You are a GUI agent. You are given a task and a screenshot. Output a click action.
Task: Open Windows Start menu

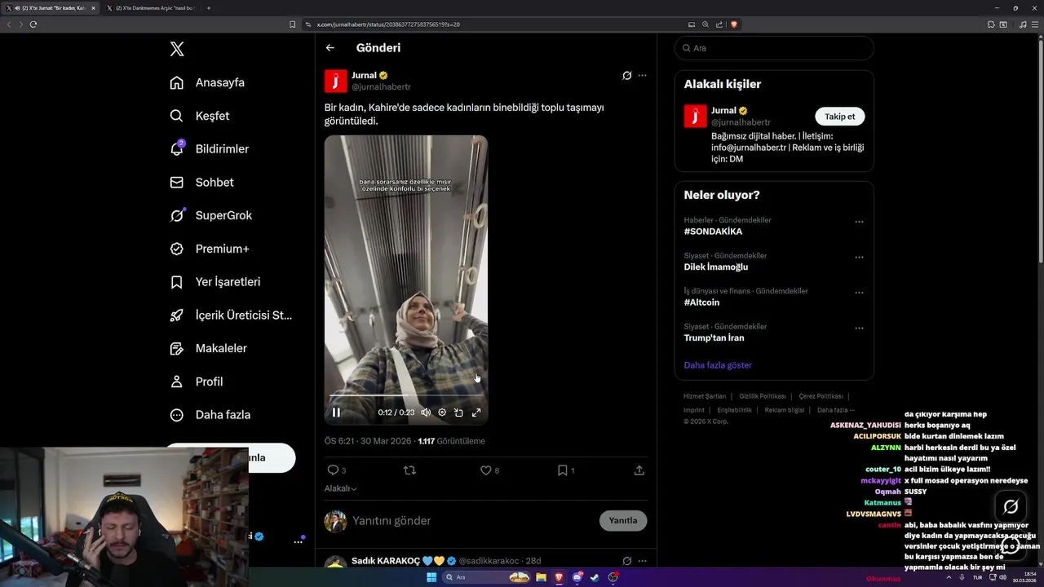pos(431,577)
